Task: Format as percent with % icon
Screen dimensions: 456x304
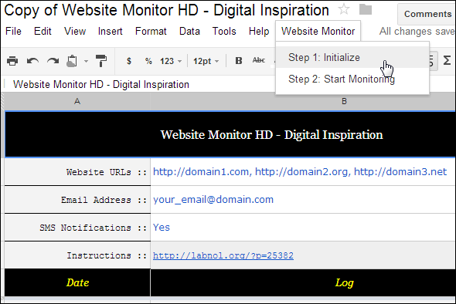Action: click(148, 61)
